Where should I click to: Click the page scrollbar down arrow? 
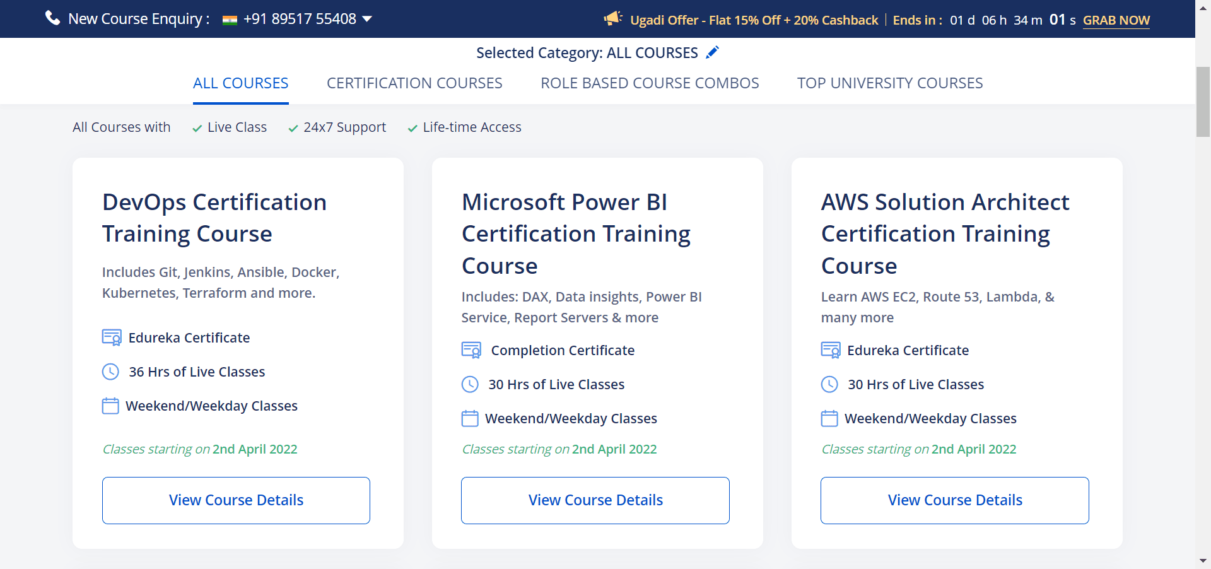pyautogui.click(x=1203, y=560)
